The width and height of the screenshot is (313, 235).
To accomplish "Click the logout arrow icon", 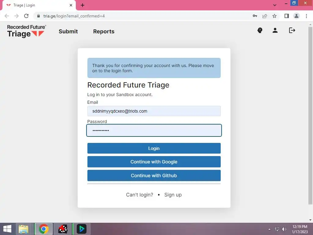I will pos(292,30).
